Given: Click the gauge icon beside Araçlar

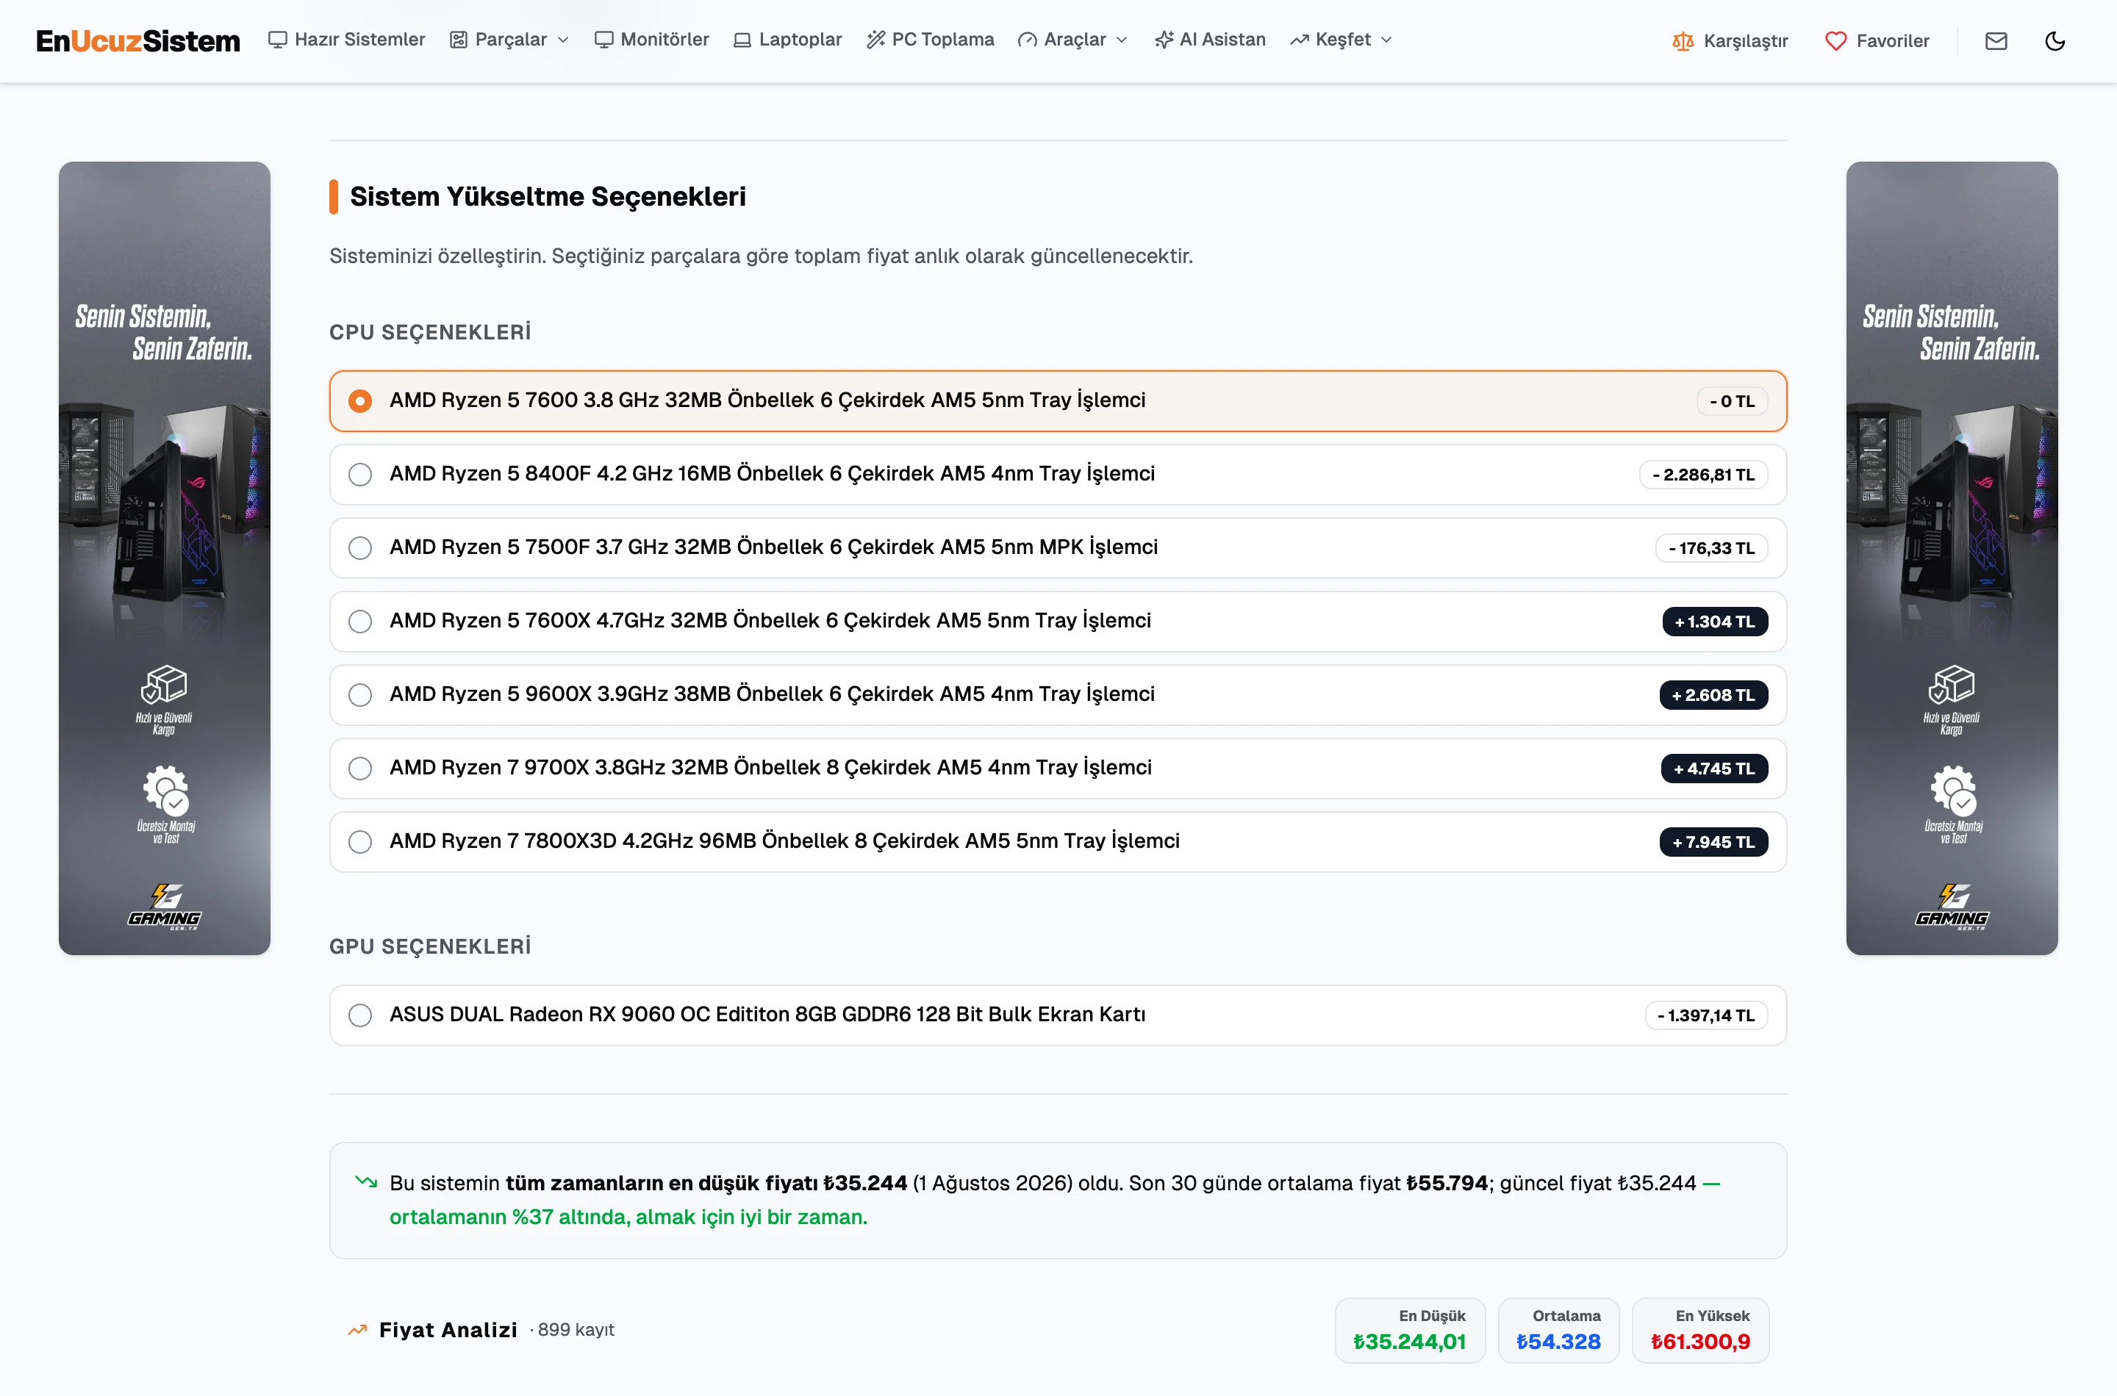Looking at the screenshot, I should pos(1027,39).
